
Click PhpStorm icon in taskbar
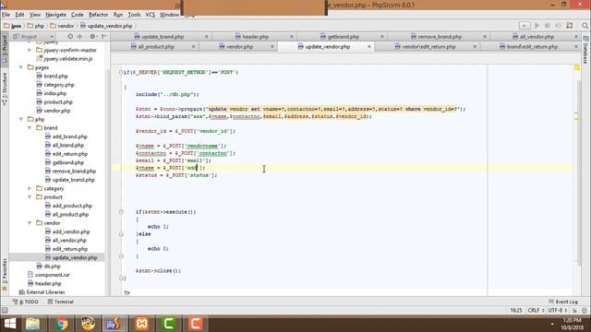114,324
